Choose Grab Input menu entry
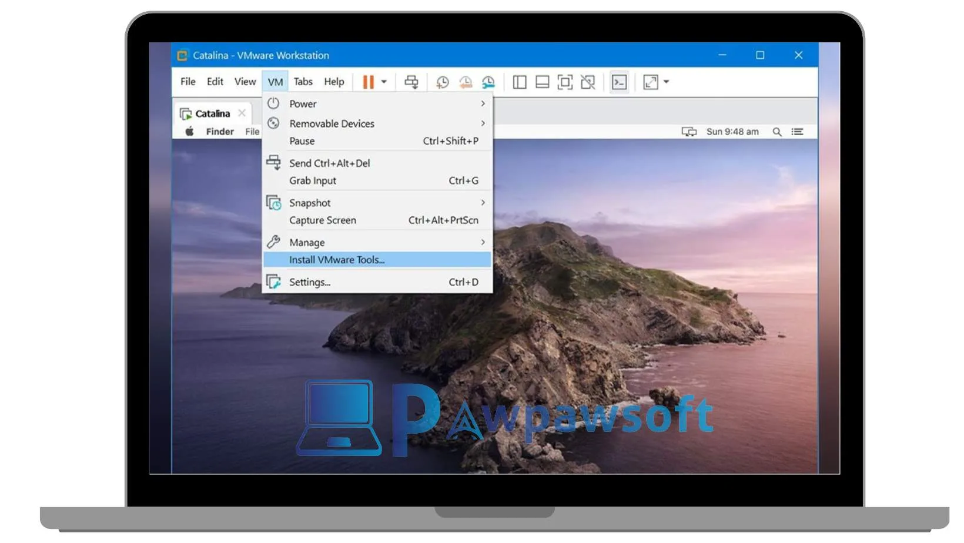Image resolution: width=964 pixels, height=543 pixels. click(x=377, y=180)
